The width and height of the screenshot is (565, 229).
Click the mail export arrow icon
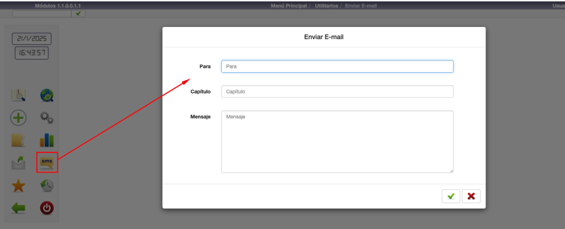[19, 163]
